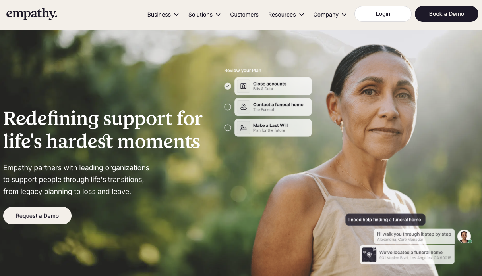
Task: Expand the Company dropdown chevron
Action: (344, 15)
